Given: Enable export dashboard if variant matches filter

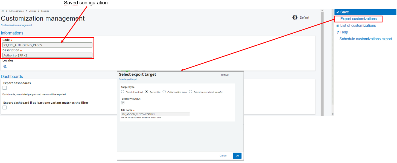Looking at the screenshot, I should click(x=4, y=107).
